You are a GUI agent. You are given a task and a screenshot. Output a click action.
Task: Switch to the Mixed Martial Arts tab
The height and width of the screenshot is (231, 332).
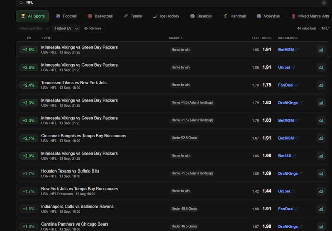[310, 16]
